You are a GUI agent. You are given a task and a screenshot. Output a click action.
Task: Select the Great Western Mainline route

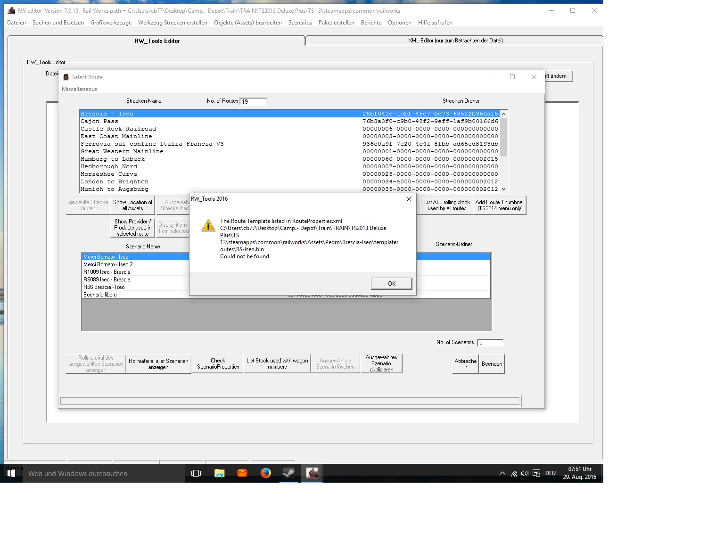[289, 151]
